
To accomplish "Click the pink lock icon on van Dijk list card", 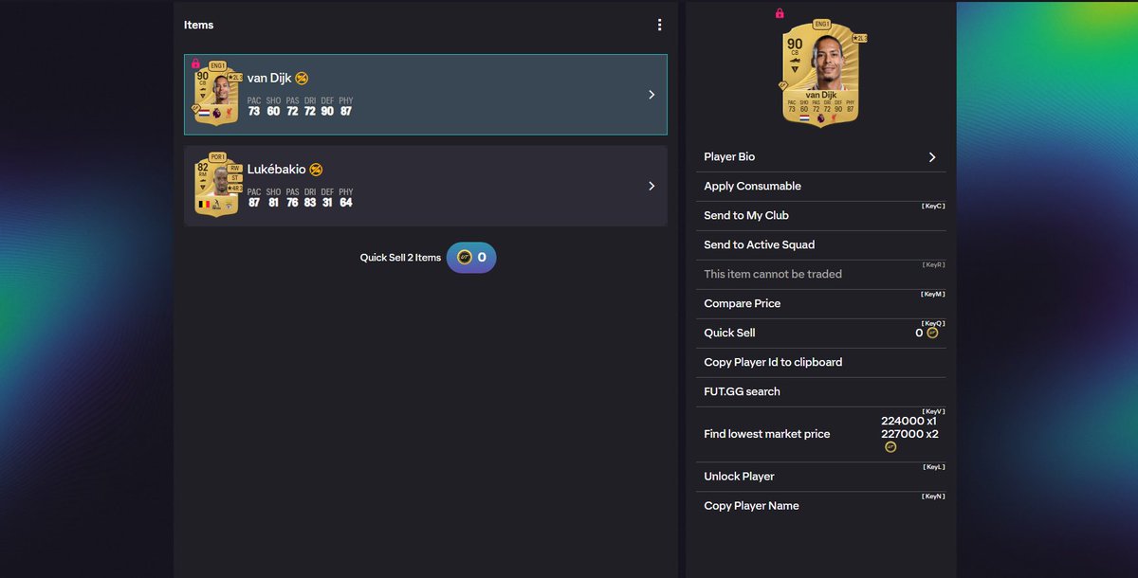I will click(195, 63).
